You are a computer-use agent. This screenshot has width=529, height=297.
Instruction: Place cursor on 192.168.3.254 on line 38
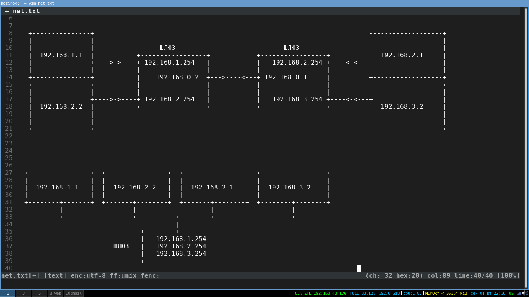point(181,253)
